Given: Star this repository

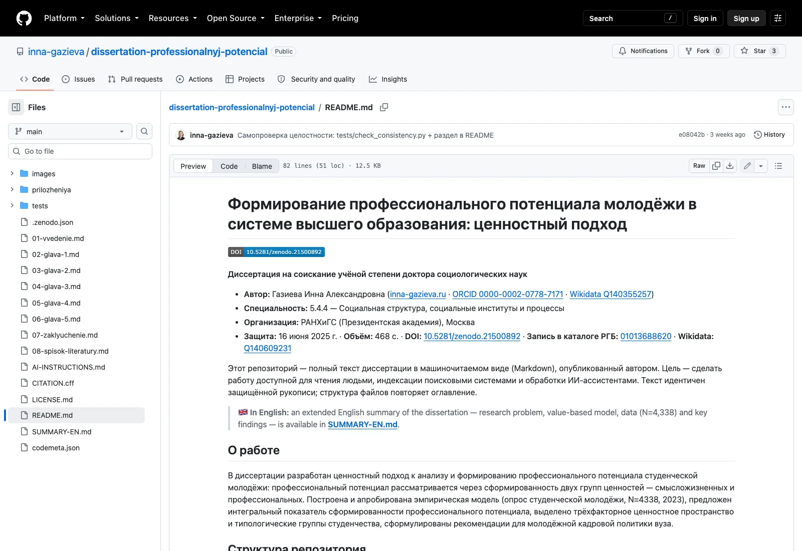Looking at the screenshot, I should coord(759,51).
